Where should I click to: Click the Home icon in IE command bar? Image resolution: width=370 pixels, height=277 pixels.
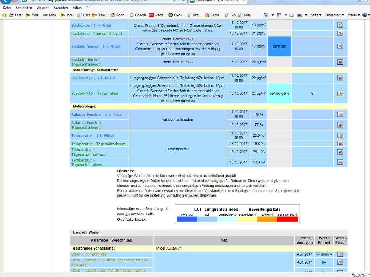coord(266,15)
